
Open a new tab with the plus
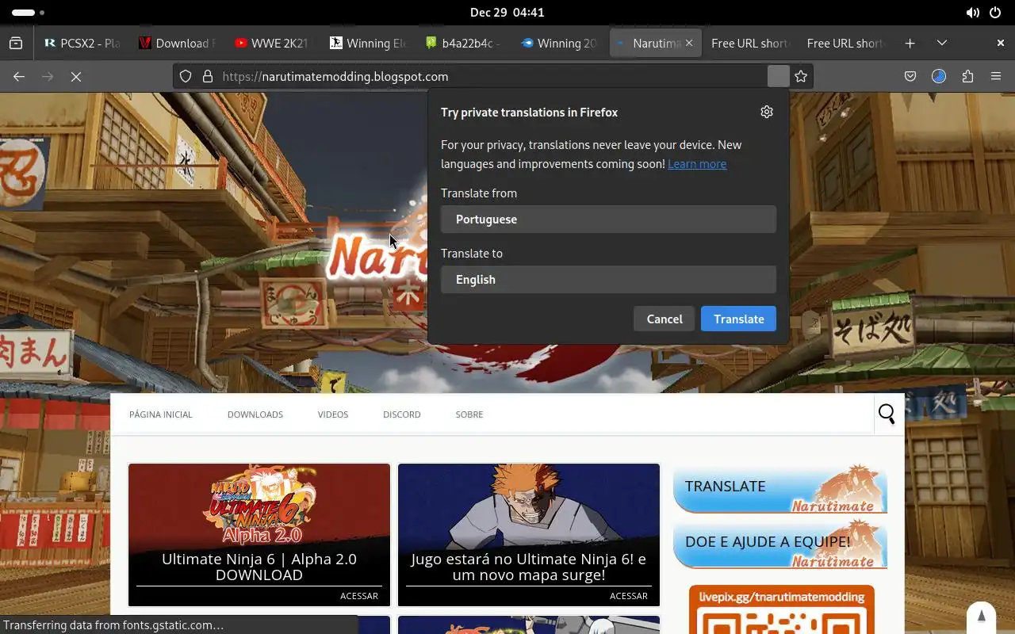(910, 44)
